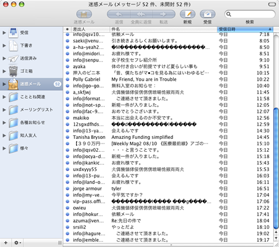Select message 'Re:先日の件で' from azuma
Screen dimensions: 279x247
(168, 221)
